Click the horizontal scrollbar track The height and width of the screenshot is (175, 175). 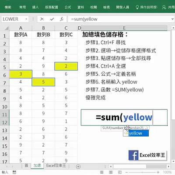[140, 166]
